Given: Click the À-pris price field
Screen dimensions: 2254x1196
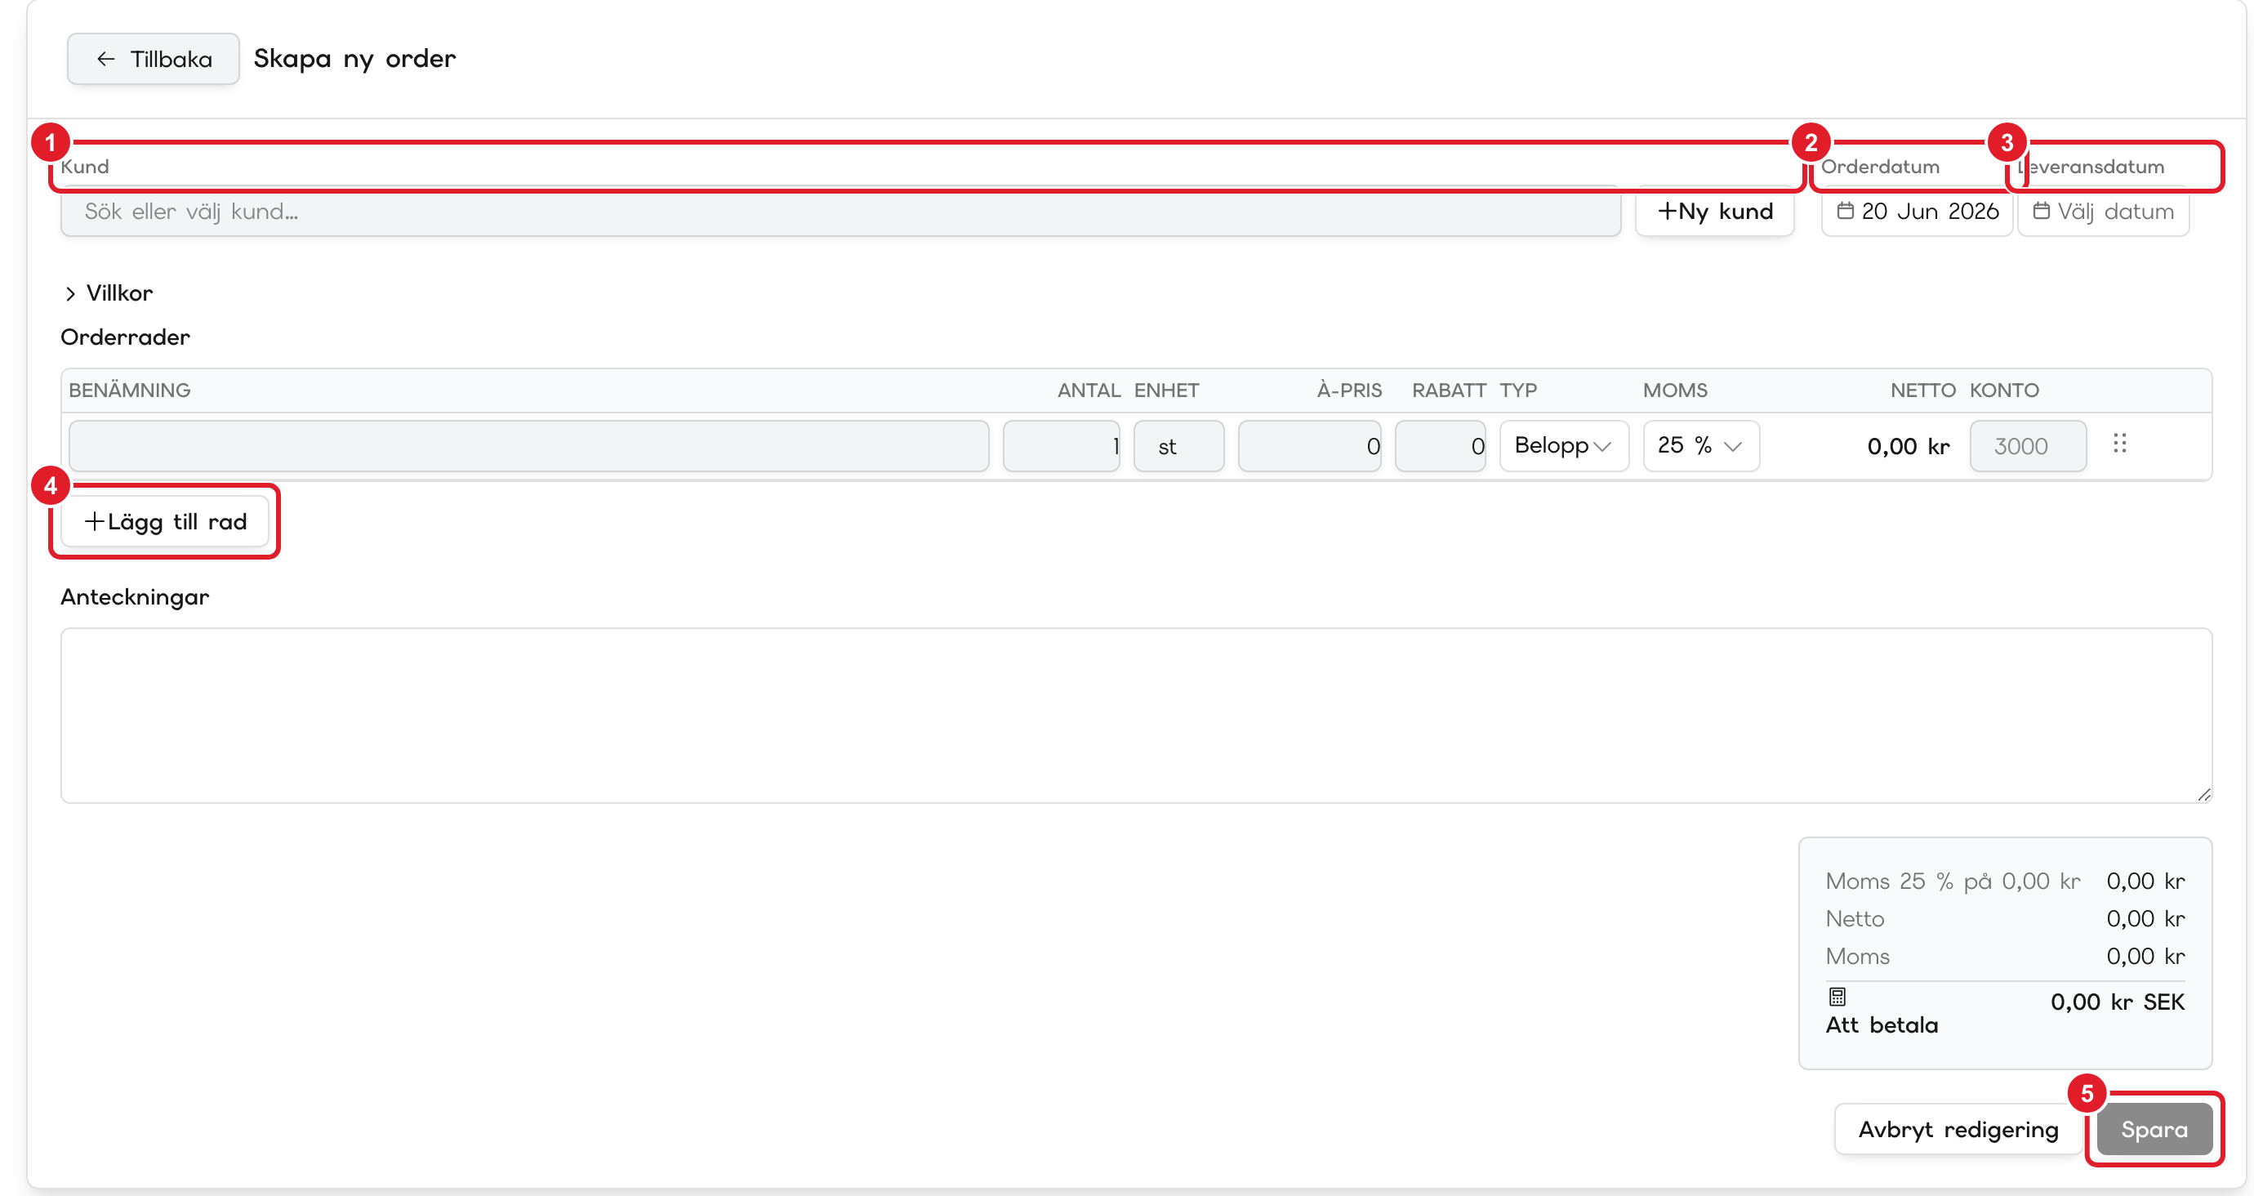Looking at the screenshot, I should tap(1309, 446).
